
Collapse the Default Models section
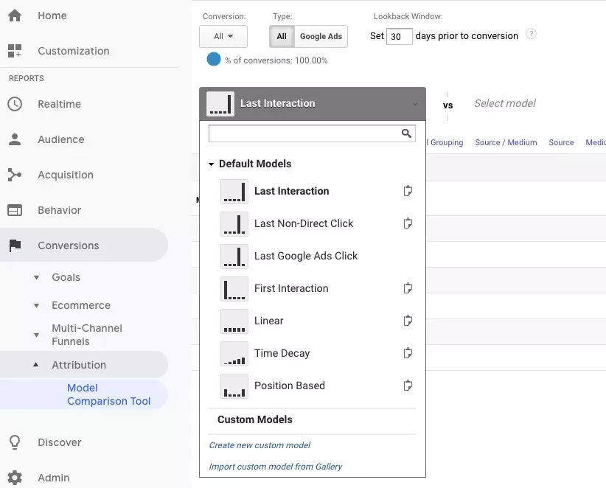[212, 164]
